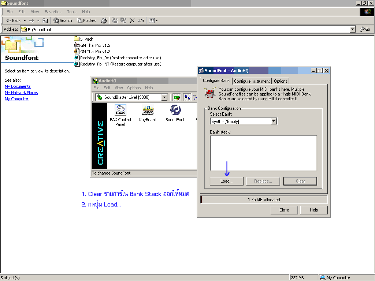Click the 5 object(s) status bar text
The width and height of the screenshot is (375, 281).
10,278
